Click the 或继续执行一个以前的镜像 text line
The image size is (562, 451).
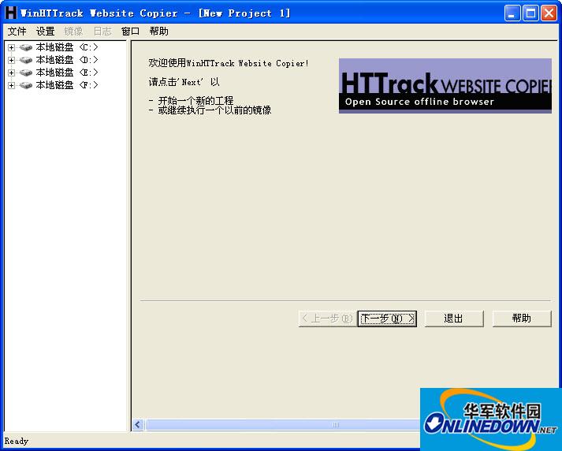[214, 110]
